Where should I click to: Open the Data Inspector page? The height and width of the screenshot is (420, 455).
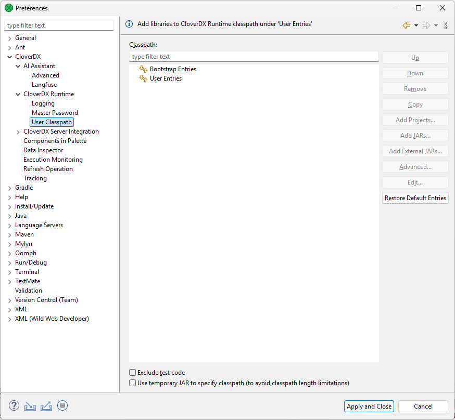(x=43, y=150)
